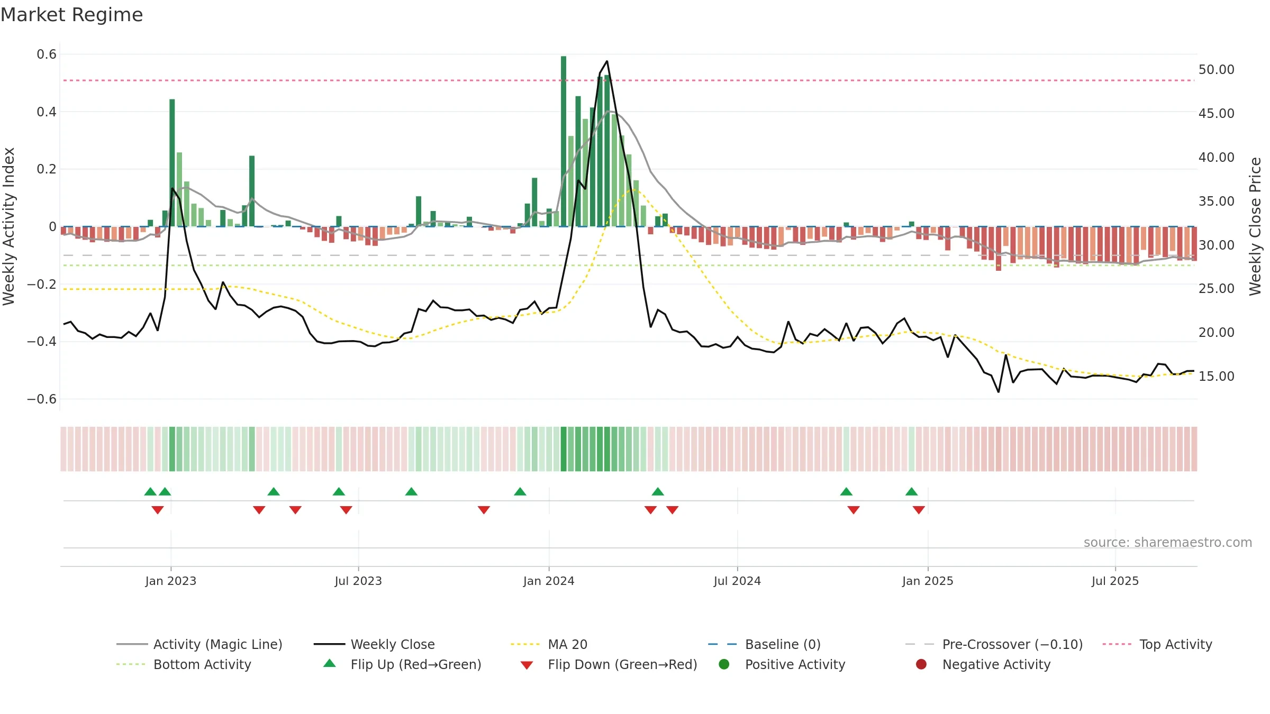Click the 35.00 price axis label
Viewport: 1270px width, 714px height.
coord(1216,202)
